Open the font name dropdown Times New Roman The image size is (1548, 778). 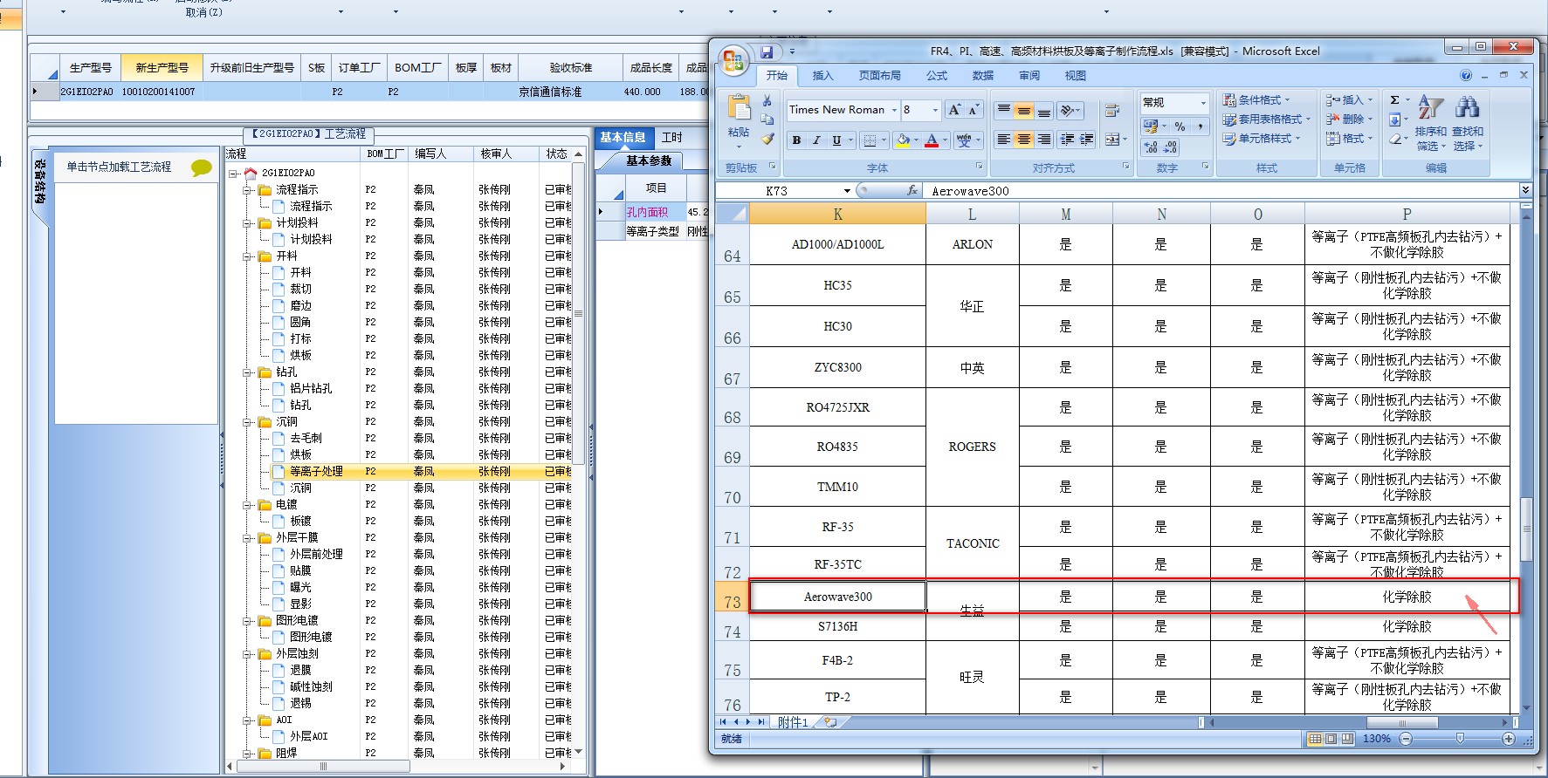pos(894,110)
